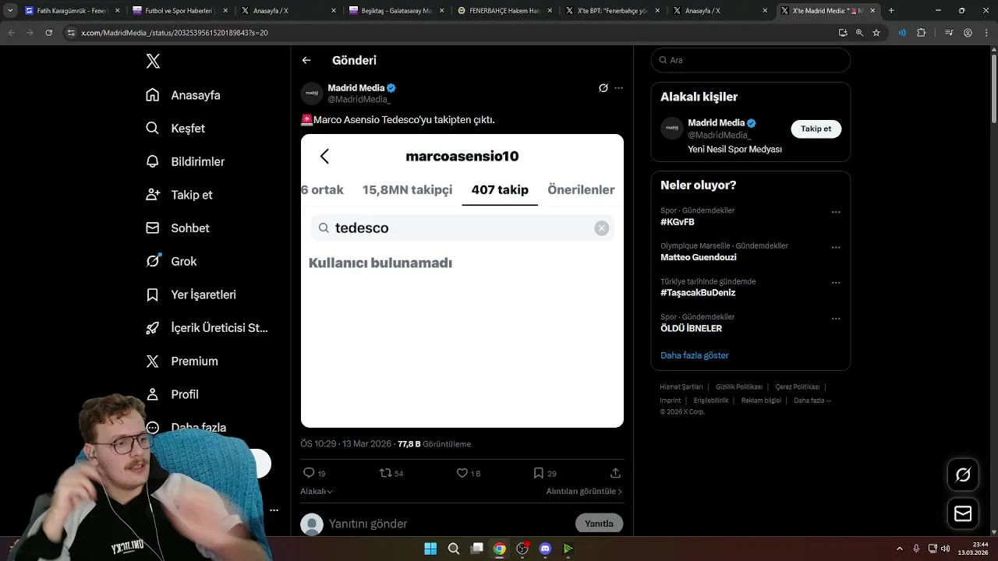The width and height of the screenshot is (998, 561).
Task: Open Matteo Guendouzi trend
Action: tap(699, 257)
